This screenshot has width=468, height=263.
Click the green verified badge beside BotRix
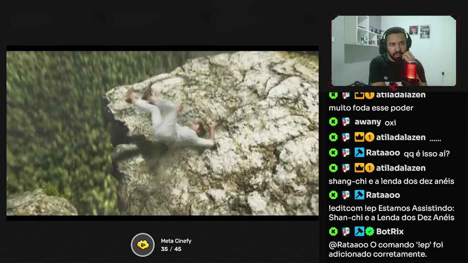(x=369, y=231)
